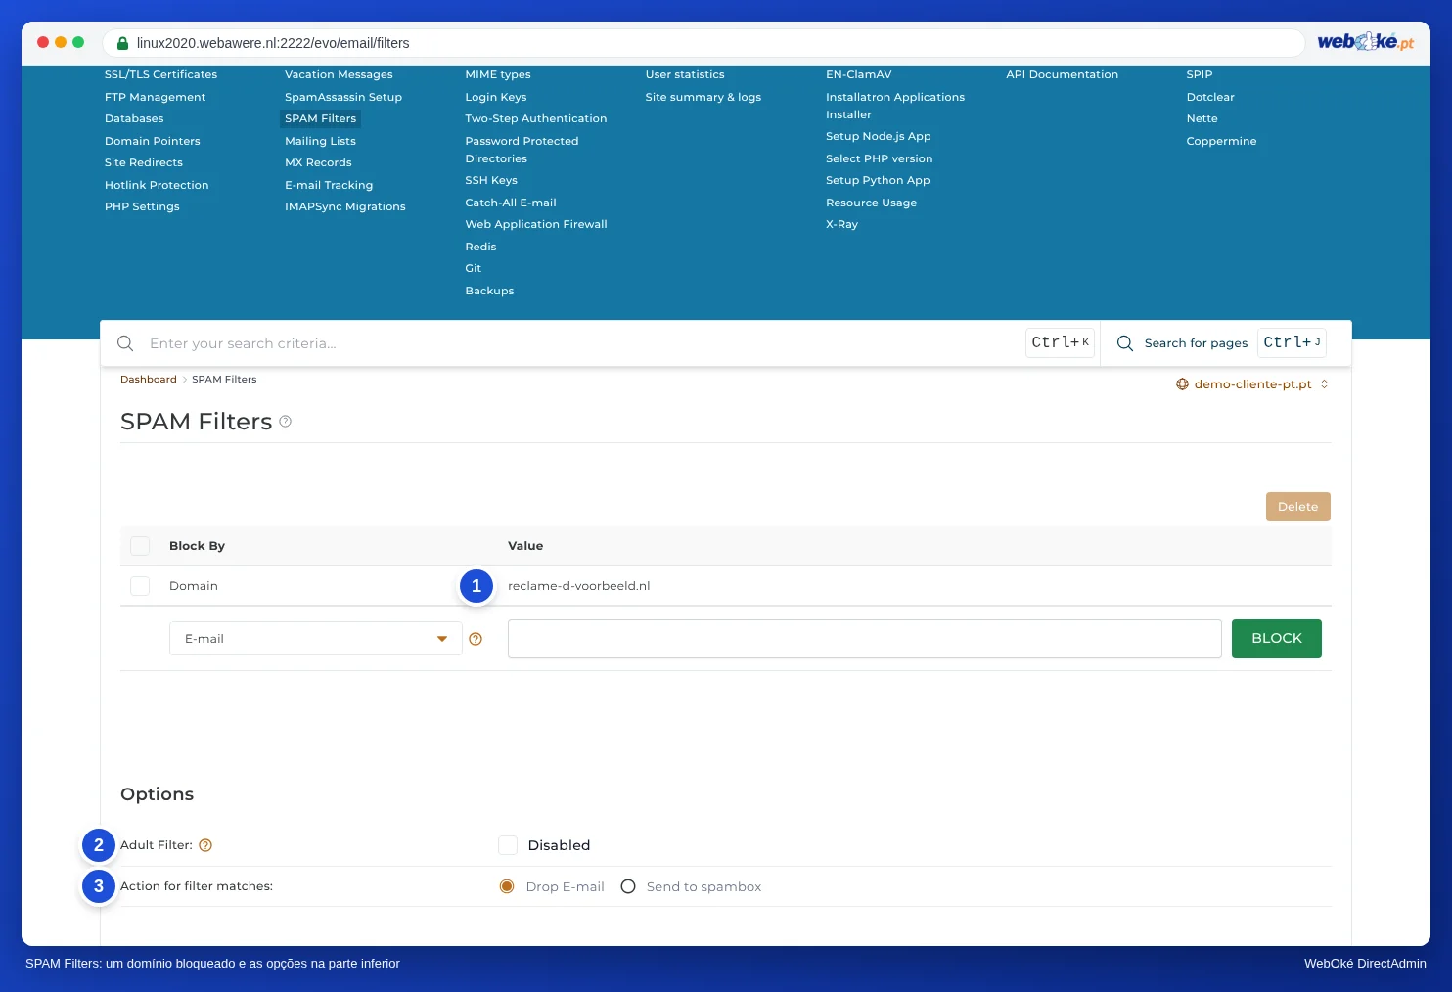The width and height of the screenshot is (1452, 992).
Task: Open API Documentation menu item
Action: pyautogui.click(x=1063, y=74)
